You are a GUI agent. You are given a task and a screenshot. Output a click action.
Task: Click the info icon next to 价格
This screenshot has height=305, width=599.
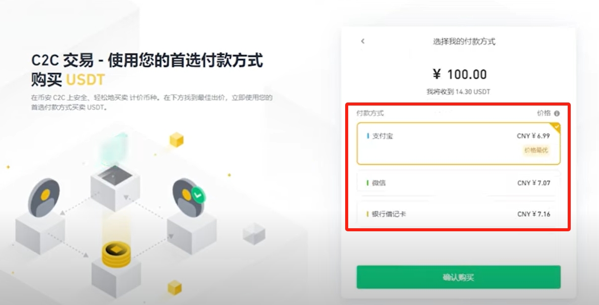557,114
